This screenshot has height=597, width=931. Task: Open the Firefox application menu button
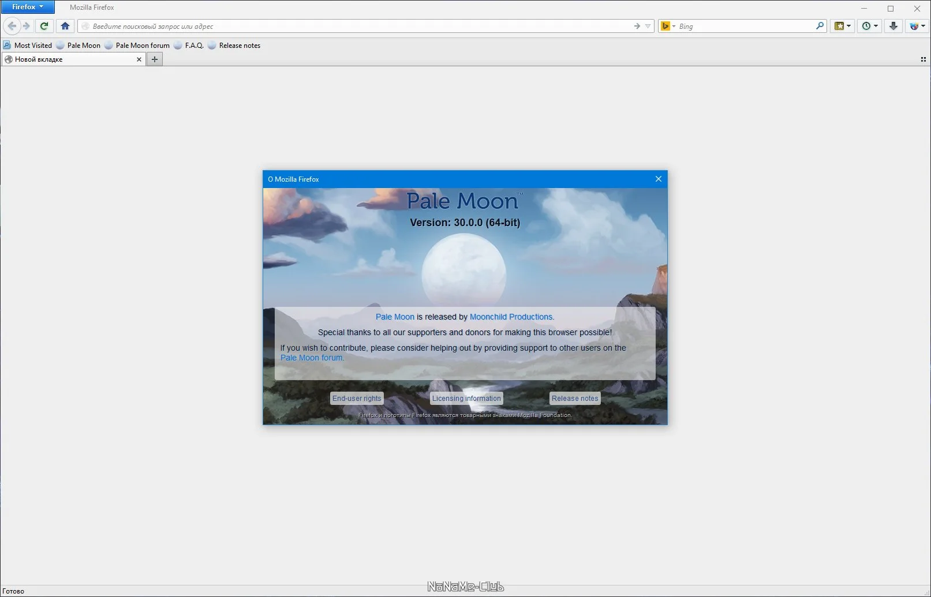pyautogui.click(x=28, y=7)
